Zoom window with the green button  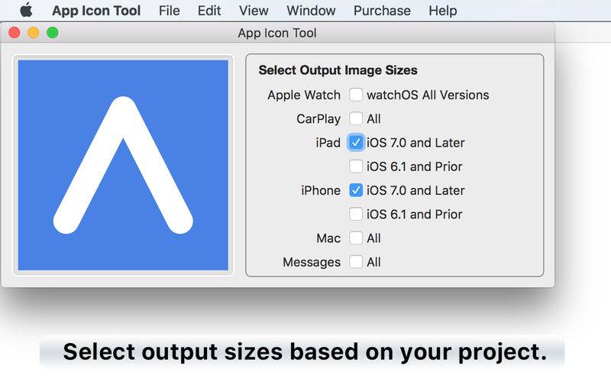point(53,33)
